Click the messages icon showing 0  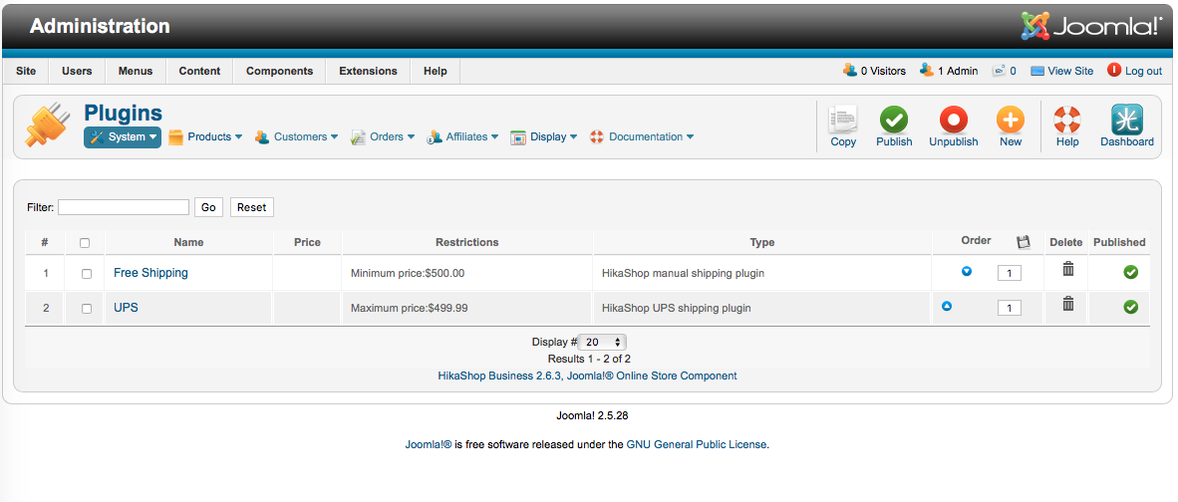coord(999,71)
